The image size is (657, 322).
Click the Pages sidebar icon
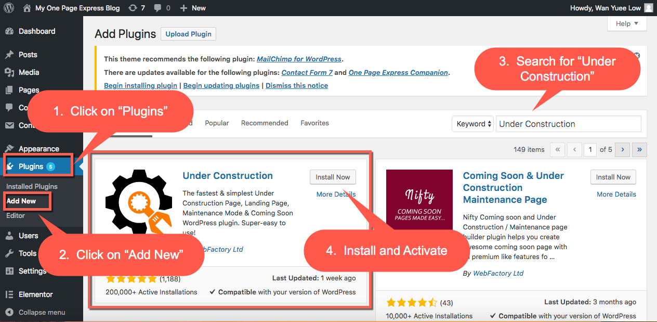(9, 90)
